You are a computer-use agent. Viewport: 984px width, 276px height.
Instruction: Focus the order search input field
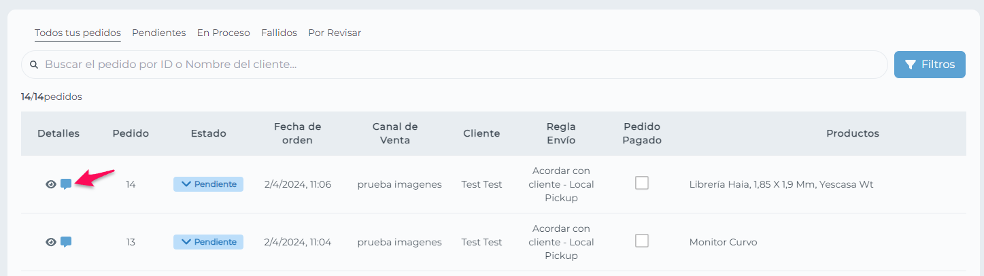[454, 65]
